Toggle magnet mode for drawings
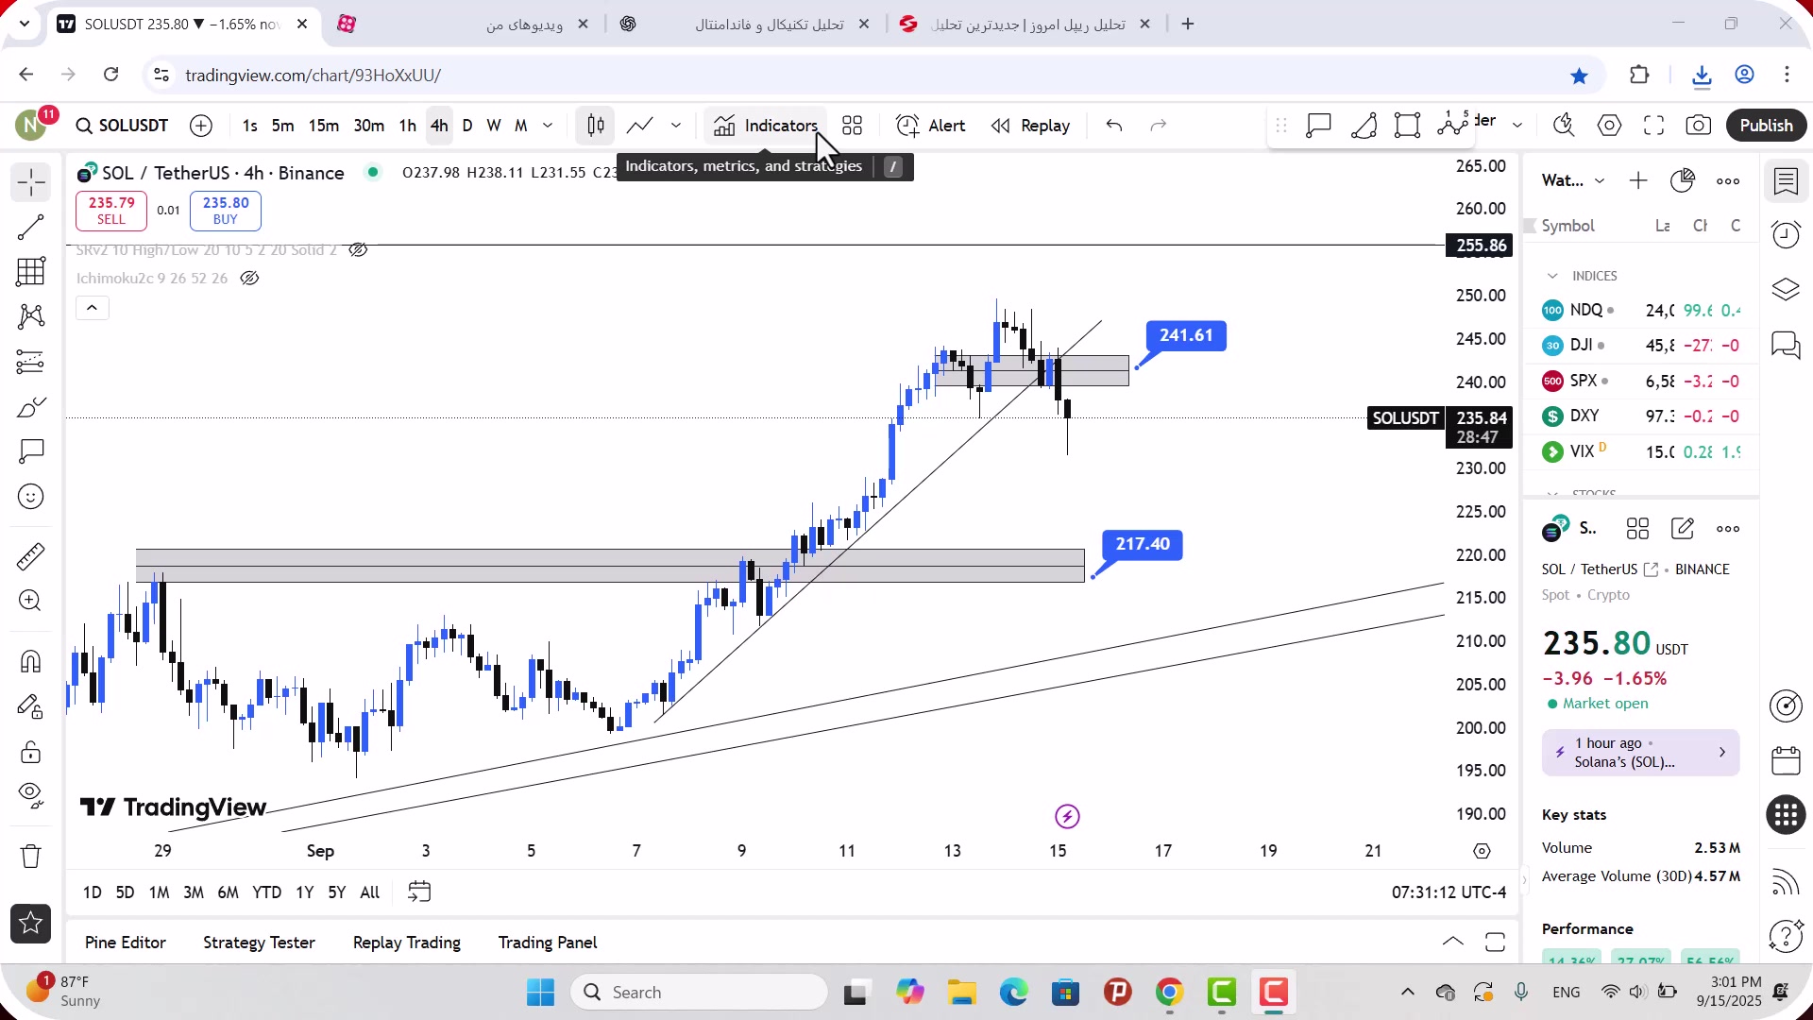 click(x=31, y=661)
